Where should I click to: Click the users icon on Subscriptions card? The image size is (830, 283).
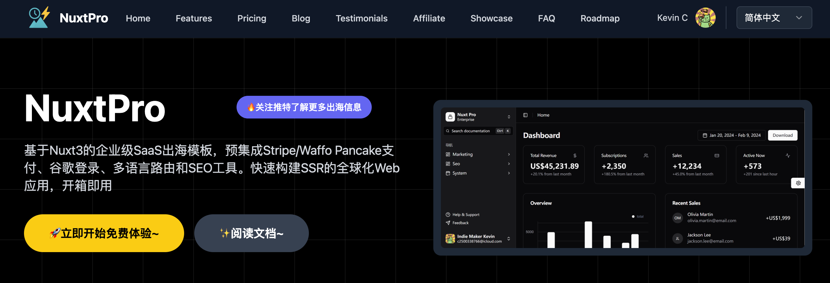646,156
